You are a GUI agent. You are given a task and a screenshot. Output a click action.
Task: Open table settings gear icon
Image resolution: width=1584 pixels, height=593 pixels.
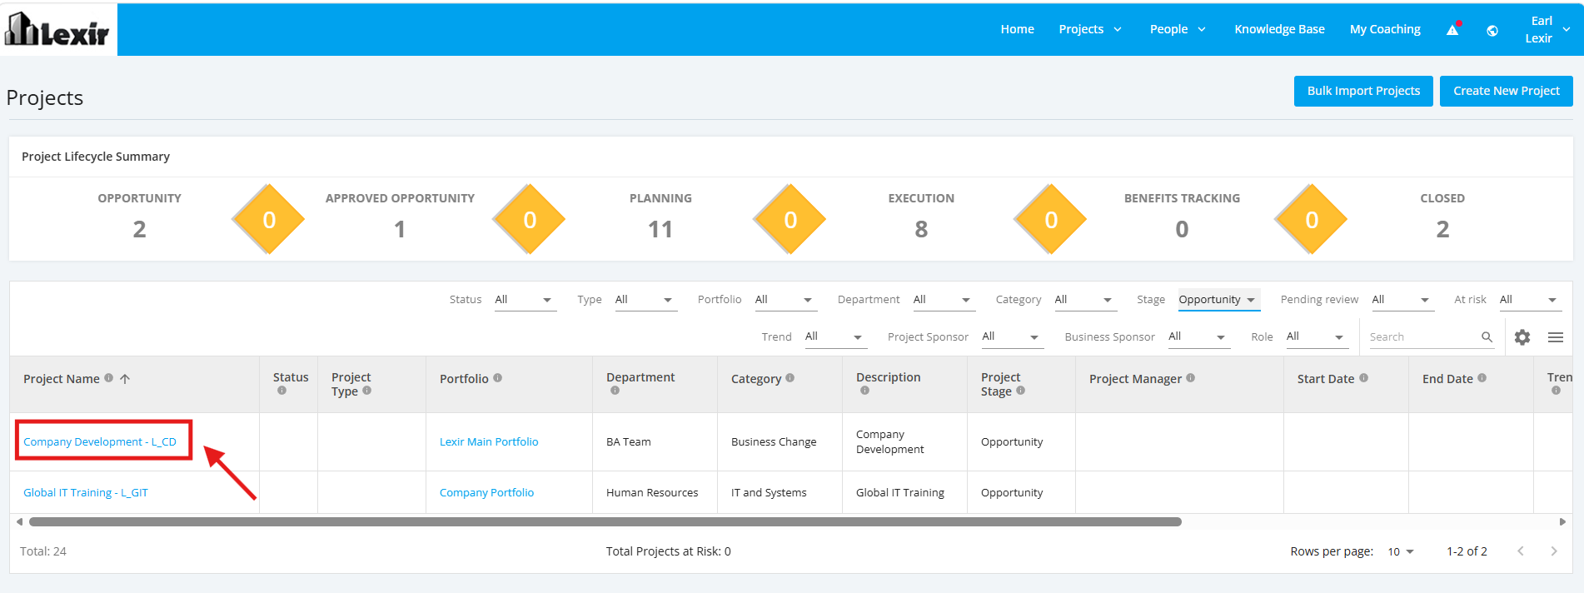tap(1522, 337)
